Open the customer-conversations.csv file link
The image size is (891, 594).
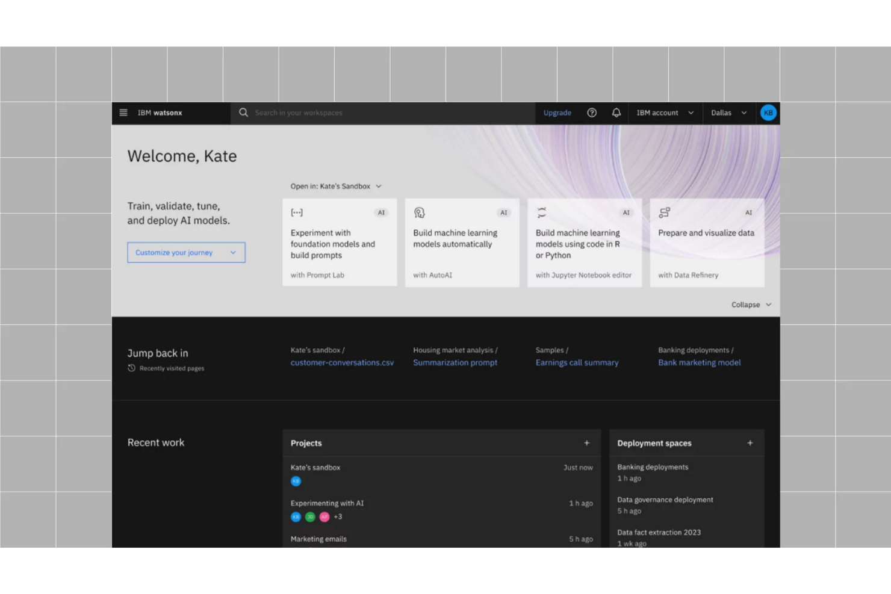coord(342,362)
